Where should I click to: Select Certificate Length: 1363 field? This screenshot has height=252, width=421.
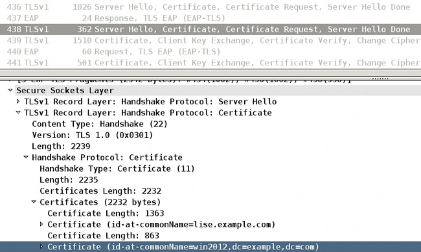click(x=106, y=213)
